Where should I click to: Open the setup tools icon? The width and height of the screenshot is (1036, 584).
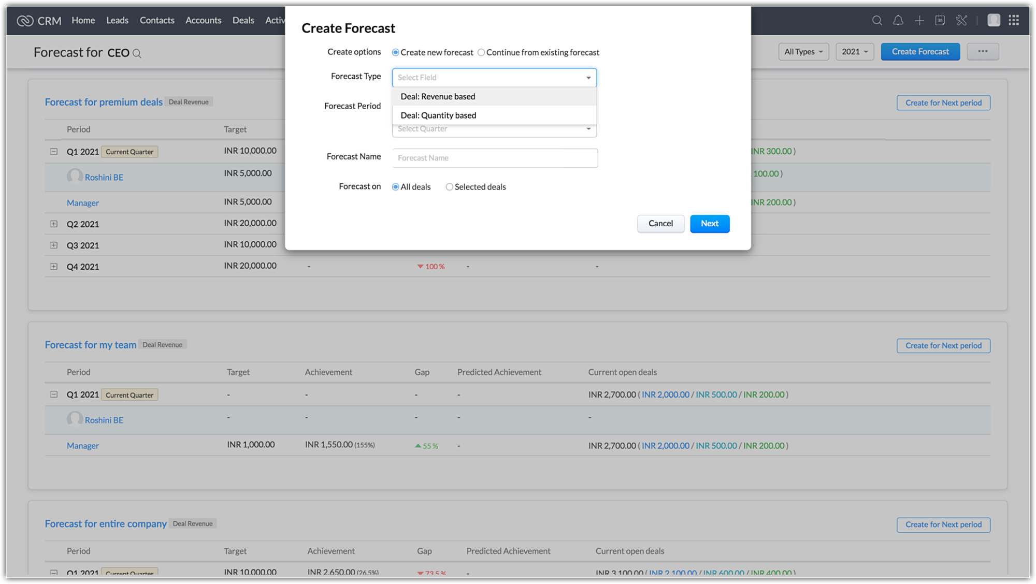click(961, 20)
